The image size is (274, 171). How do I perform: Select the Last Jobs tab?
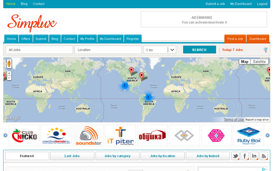tap(72, 156)
